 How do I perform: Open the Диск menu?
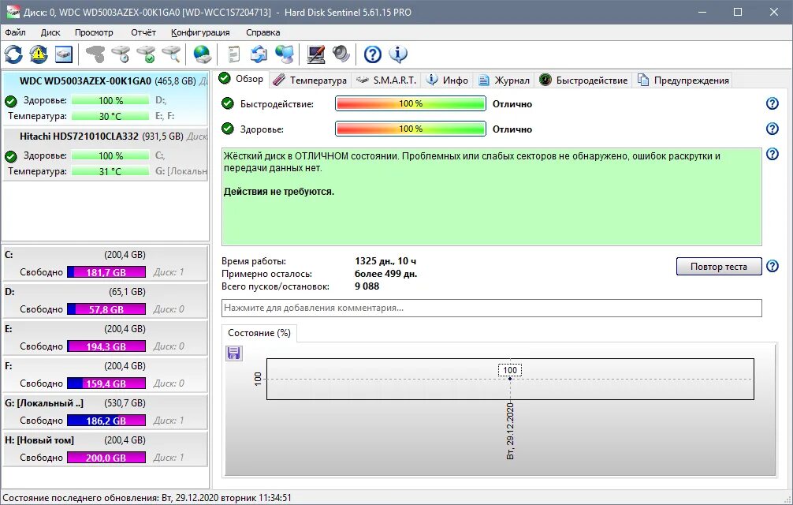[x=50, y=32]
